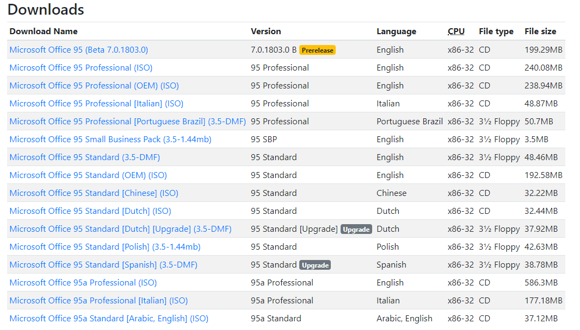
Task: Click x86-32 in the Arabic, English row
Action: click(x=460, y=319)
